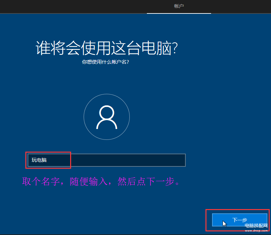Screen dimensions: 271x235
Task: Click the text 你想使用什么帐户名?
Action: pos(105,62)
